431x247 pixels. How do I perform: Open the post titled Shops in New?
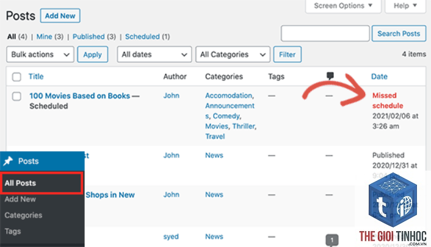110,195
